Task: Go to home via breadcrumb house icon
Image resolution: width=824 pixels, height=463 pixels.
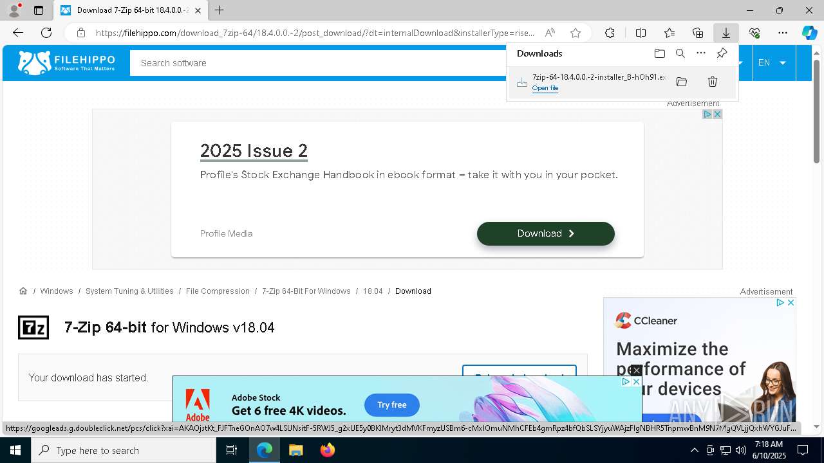Action: [x=23, y=291]
